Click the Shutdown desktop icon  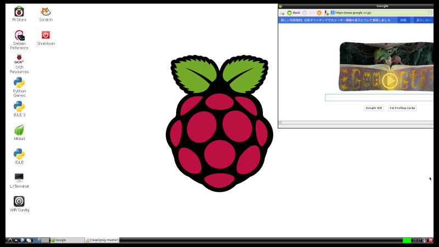pos(46,35)
